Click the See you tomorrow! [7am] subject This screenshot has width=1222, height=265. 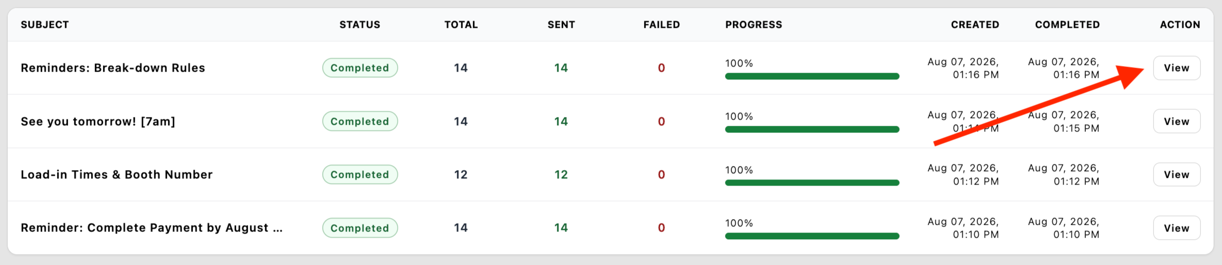(98, 121)
